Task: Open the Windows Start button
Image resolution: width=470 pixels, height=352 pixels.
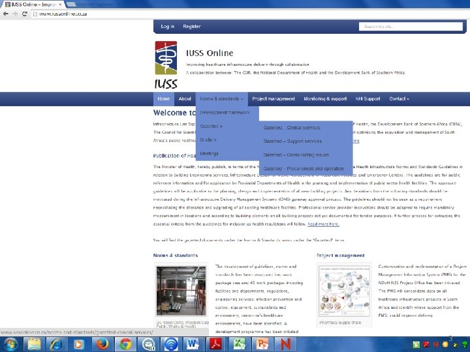Action: click(10, 345)
